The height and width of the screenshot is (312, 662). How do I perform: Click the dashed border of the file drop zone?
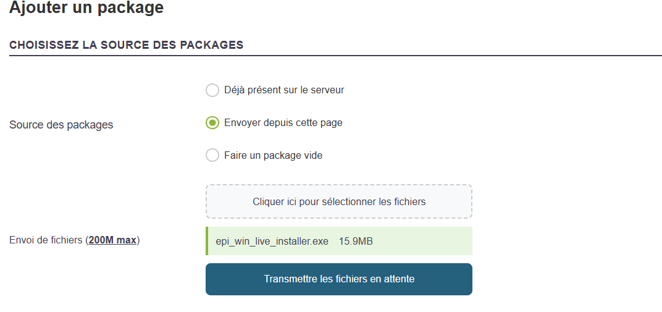tap(339, 185)
